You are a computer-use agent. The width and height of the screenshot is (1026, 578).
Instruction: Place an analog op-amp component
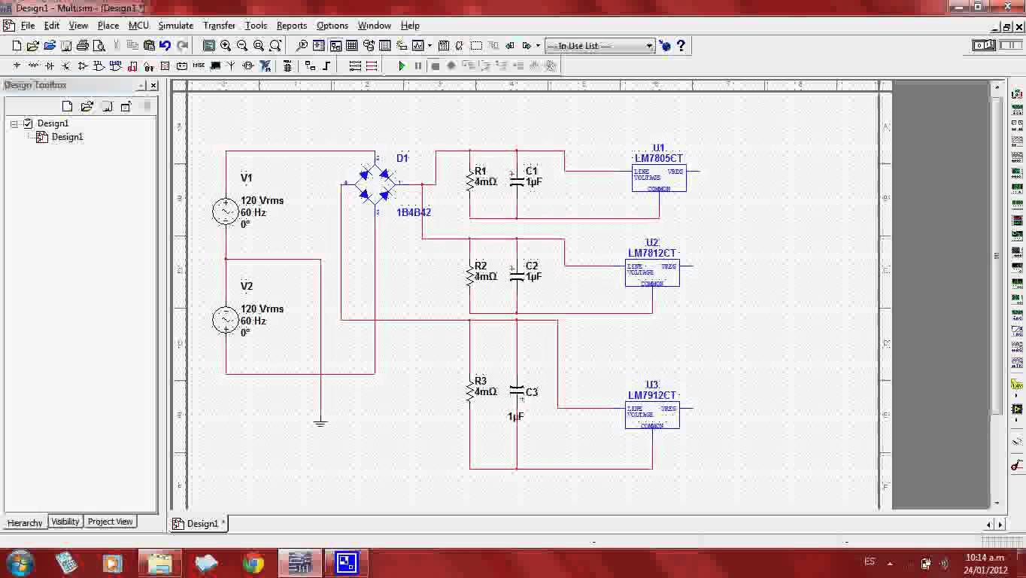pyautogui.click(x=83, y=66)
